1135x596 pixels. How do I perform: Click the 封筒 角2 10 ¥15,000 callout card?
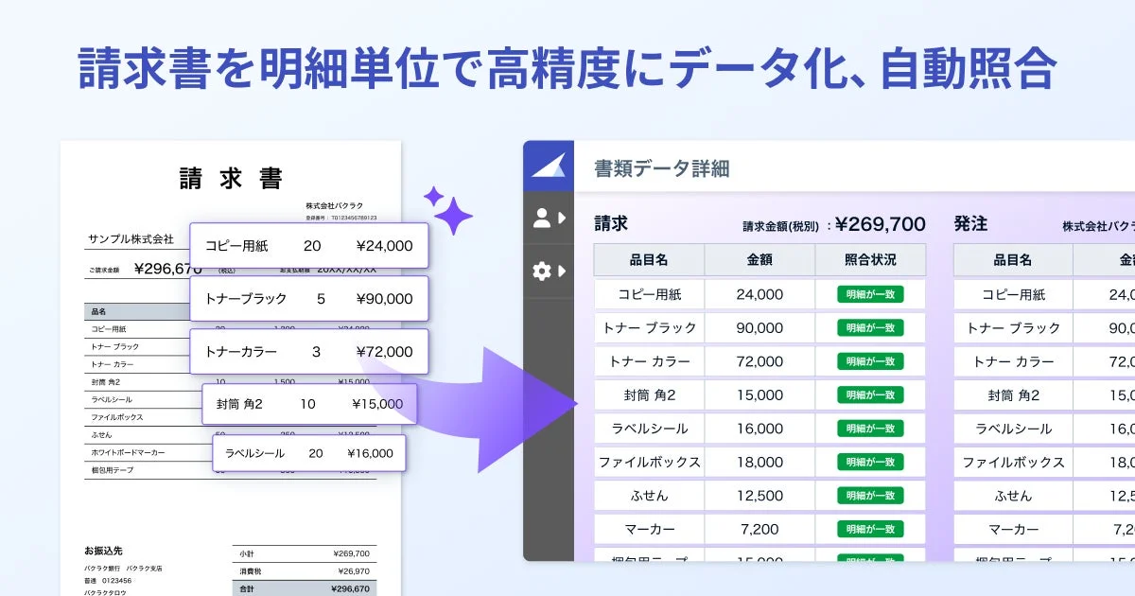308,403
